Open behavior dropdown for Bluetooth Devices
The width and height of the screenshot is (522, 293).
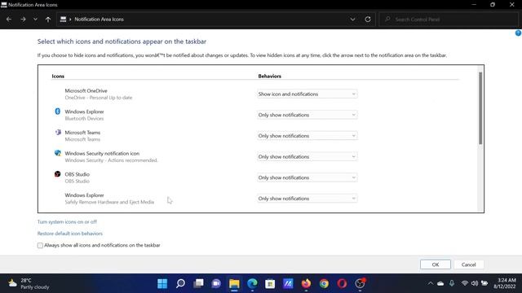click(307, 115)
